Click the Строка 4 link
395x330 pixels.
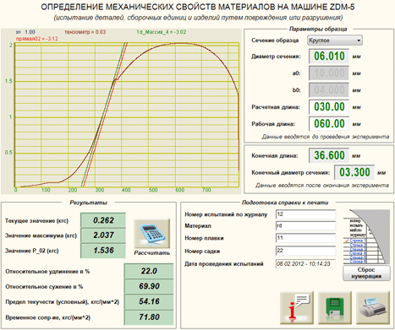point(358,253)
